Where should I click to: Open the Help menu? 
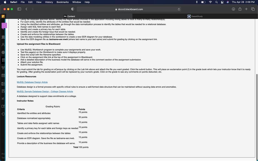coord(87,2)
